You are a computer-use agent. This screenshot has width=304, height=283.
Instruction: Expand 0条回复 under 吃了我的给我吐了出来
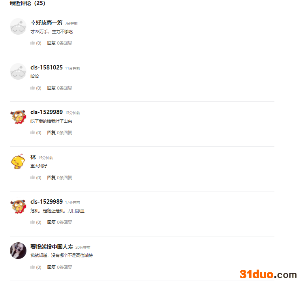pos(65,133)
